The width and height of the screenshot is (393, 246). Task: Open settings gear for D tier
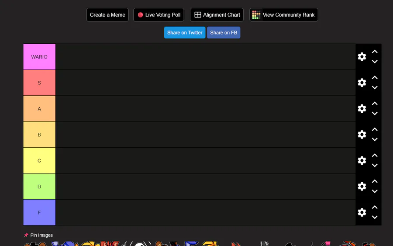click(x=362, y=187)
